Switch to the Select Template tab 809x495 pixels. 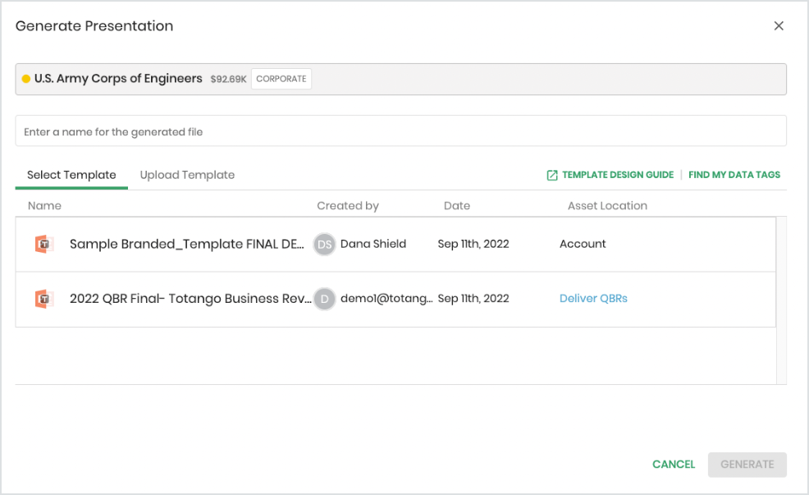(x=71, y=175)
